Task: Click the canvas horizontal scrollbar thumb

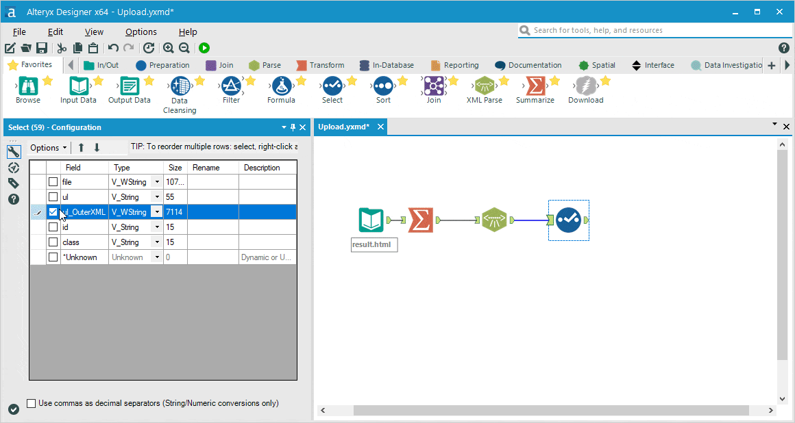Action: 551,410
